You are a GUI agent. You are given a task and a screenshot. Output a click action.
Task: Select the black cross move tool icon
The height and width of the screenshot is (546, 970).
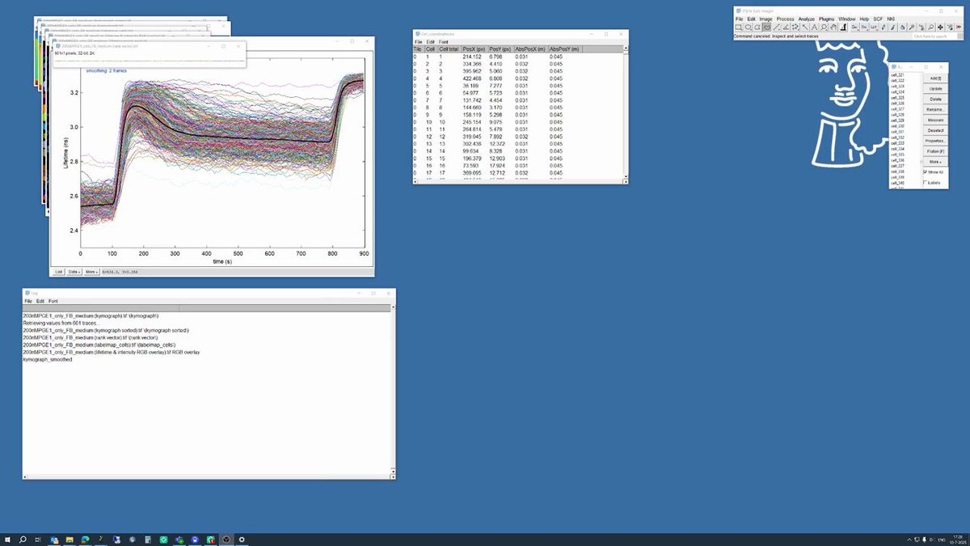pyautogui.click(x=940, y=27)
